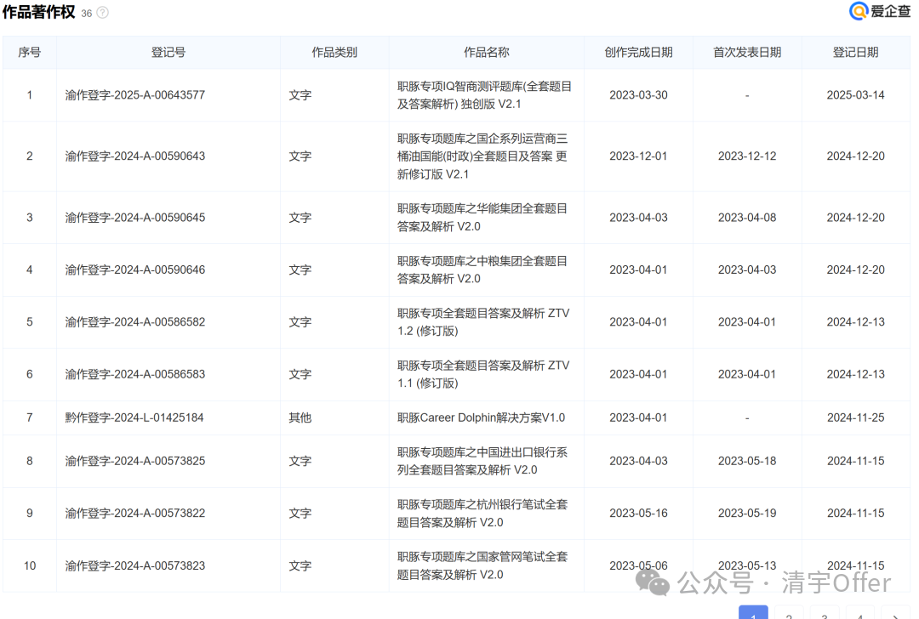Click the work name 职豚专项IQ智商测评题库

[484, 95]
